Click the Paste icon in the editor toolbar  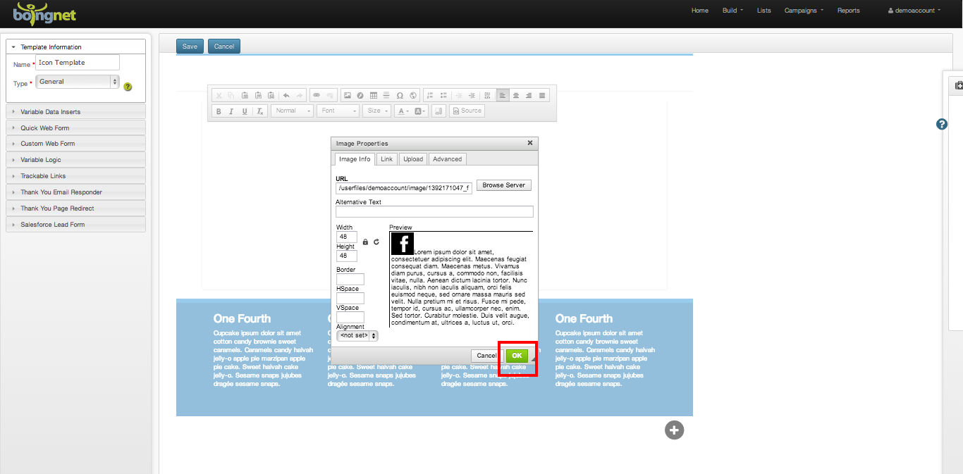click(245, 95)
